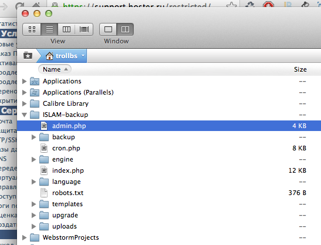Switch to column view
This screenshot has width=321, height=245.
(66, 29)
